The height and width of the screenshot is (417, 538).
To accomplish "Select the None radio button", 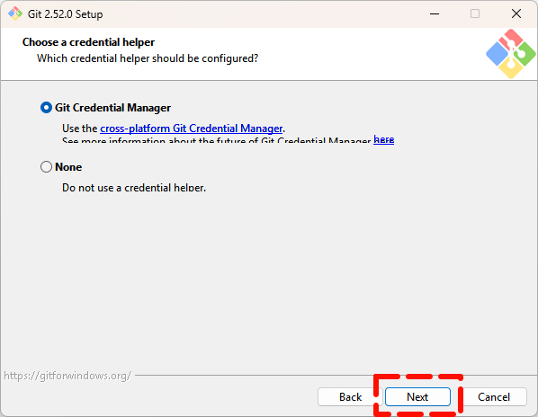I will click(x=46, y=167).
